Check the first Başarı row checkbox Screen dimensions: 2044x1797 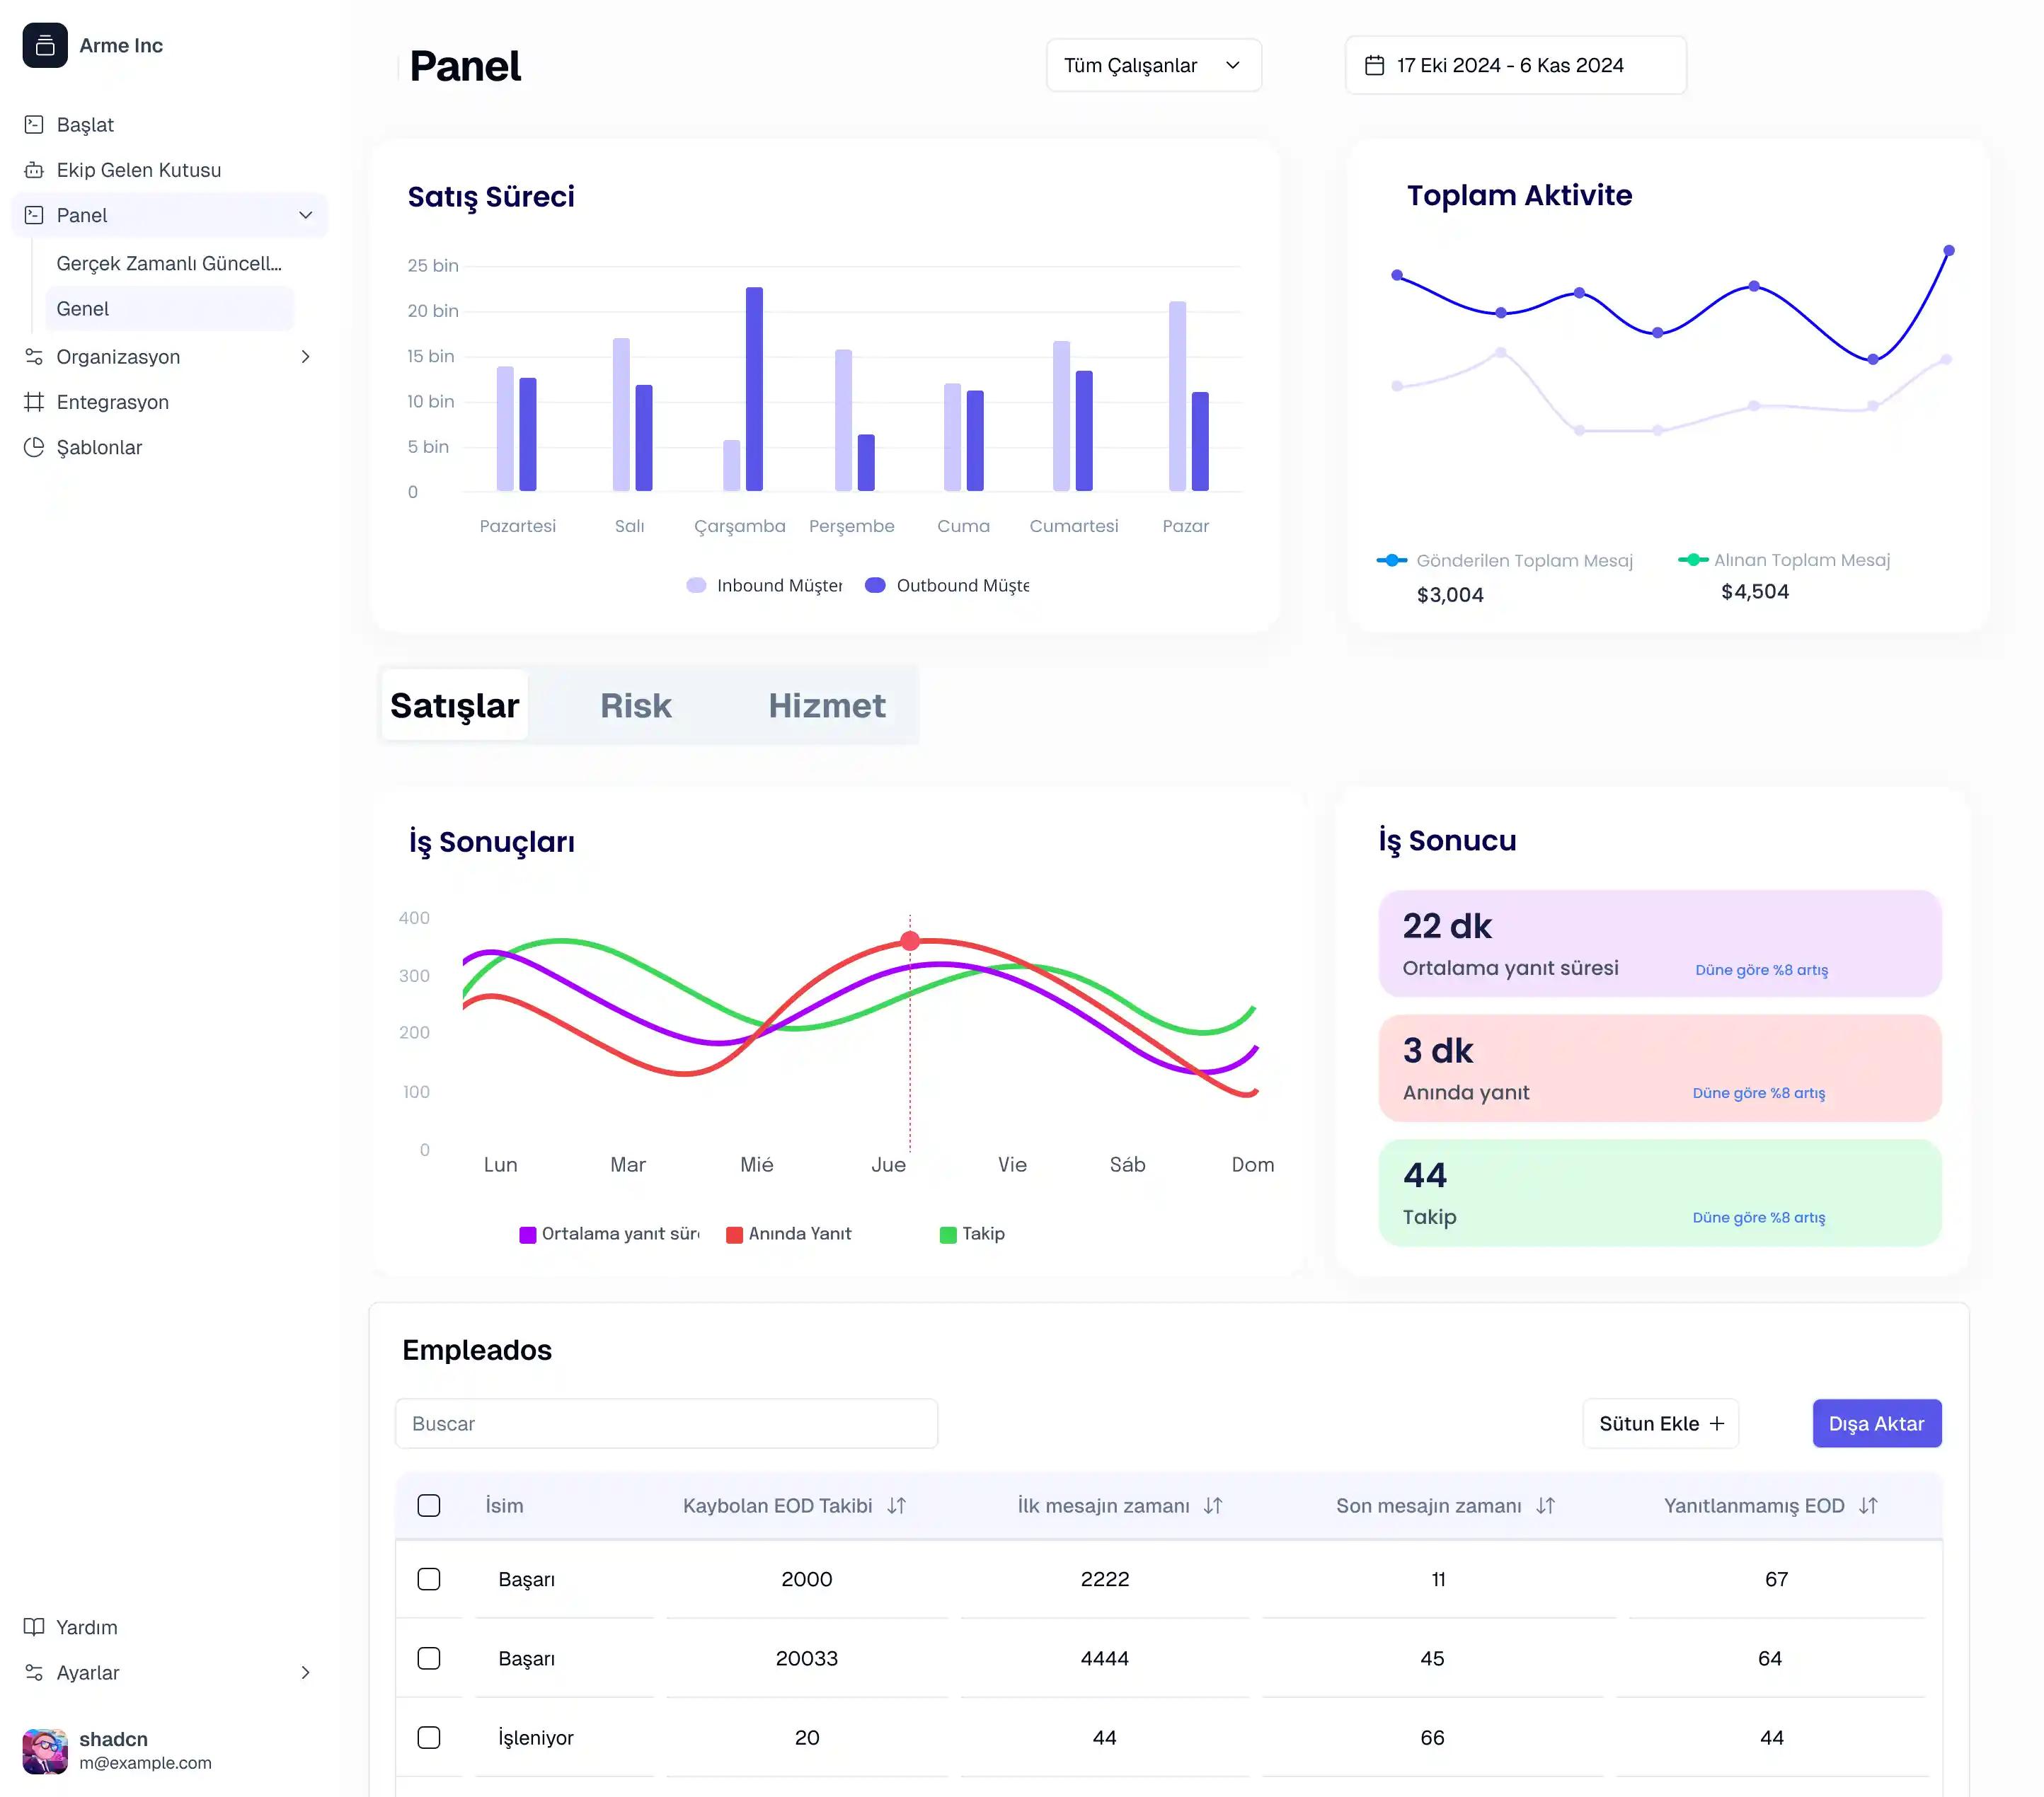(429, 1579)
